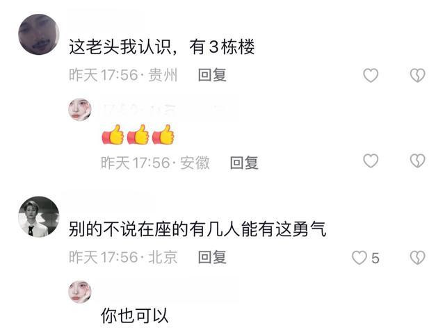Screen dimensions: 445x330
Task: Reply to the Guizhou comment via 回复
Action: 212,75
